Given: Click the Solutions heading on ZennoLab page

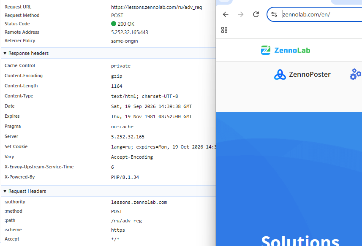Looking at the screenshot, I should coord(300,241).
